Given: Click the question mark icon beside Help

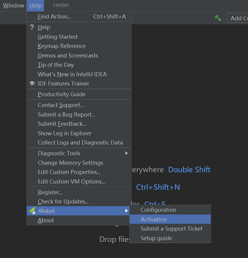Looking at the screenshot, I should pyautogui.click(x=32, y=27).
